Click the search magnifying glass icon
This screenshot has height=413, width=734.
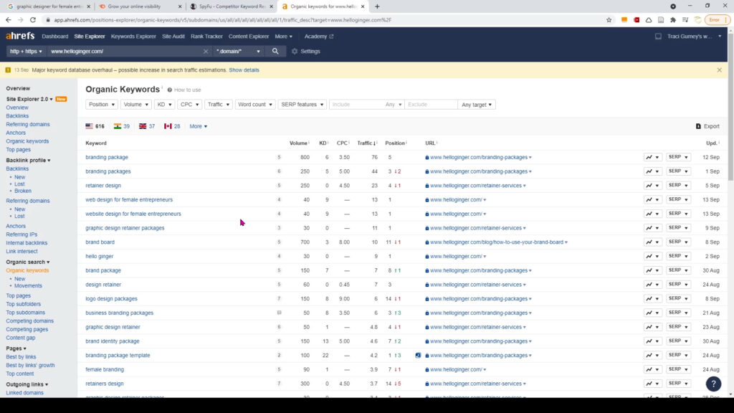[275, 51]
